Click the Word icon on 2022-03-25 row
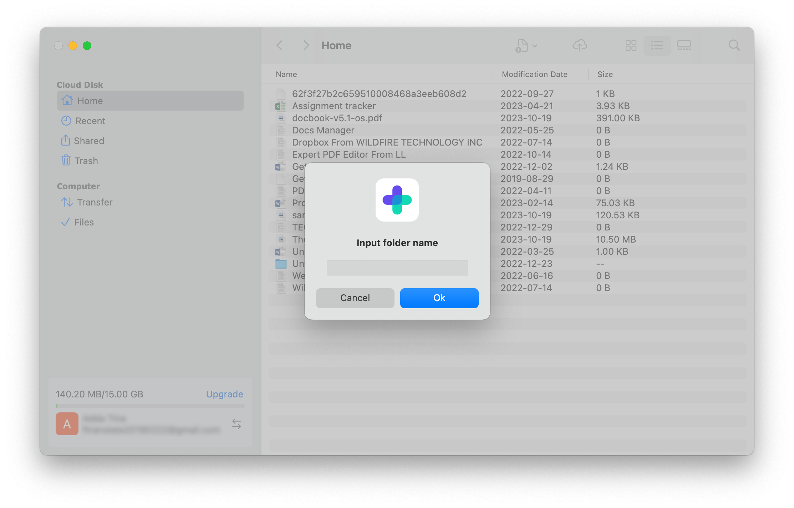The image size is (794, 508). point(281,252)
